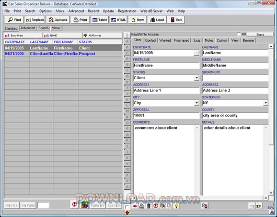Click the yellow light bulb icon

point(176,206)
